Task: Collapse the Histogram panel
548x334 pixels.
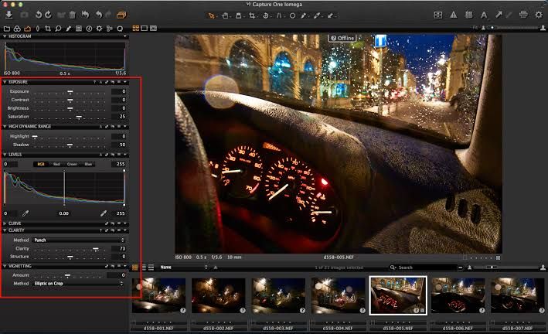Action: pos(3,36)
